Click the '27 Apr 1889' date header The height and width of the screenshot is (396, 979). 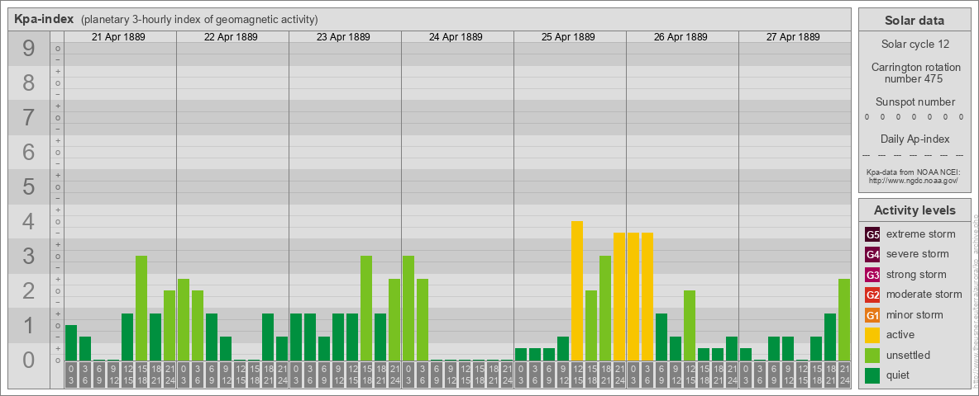[x=793, y=37]
